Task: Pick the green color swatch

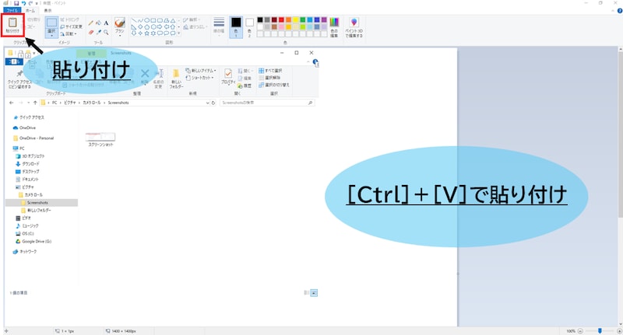Action: coord(303,20)
